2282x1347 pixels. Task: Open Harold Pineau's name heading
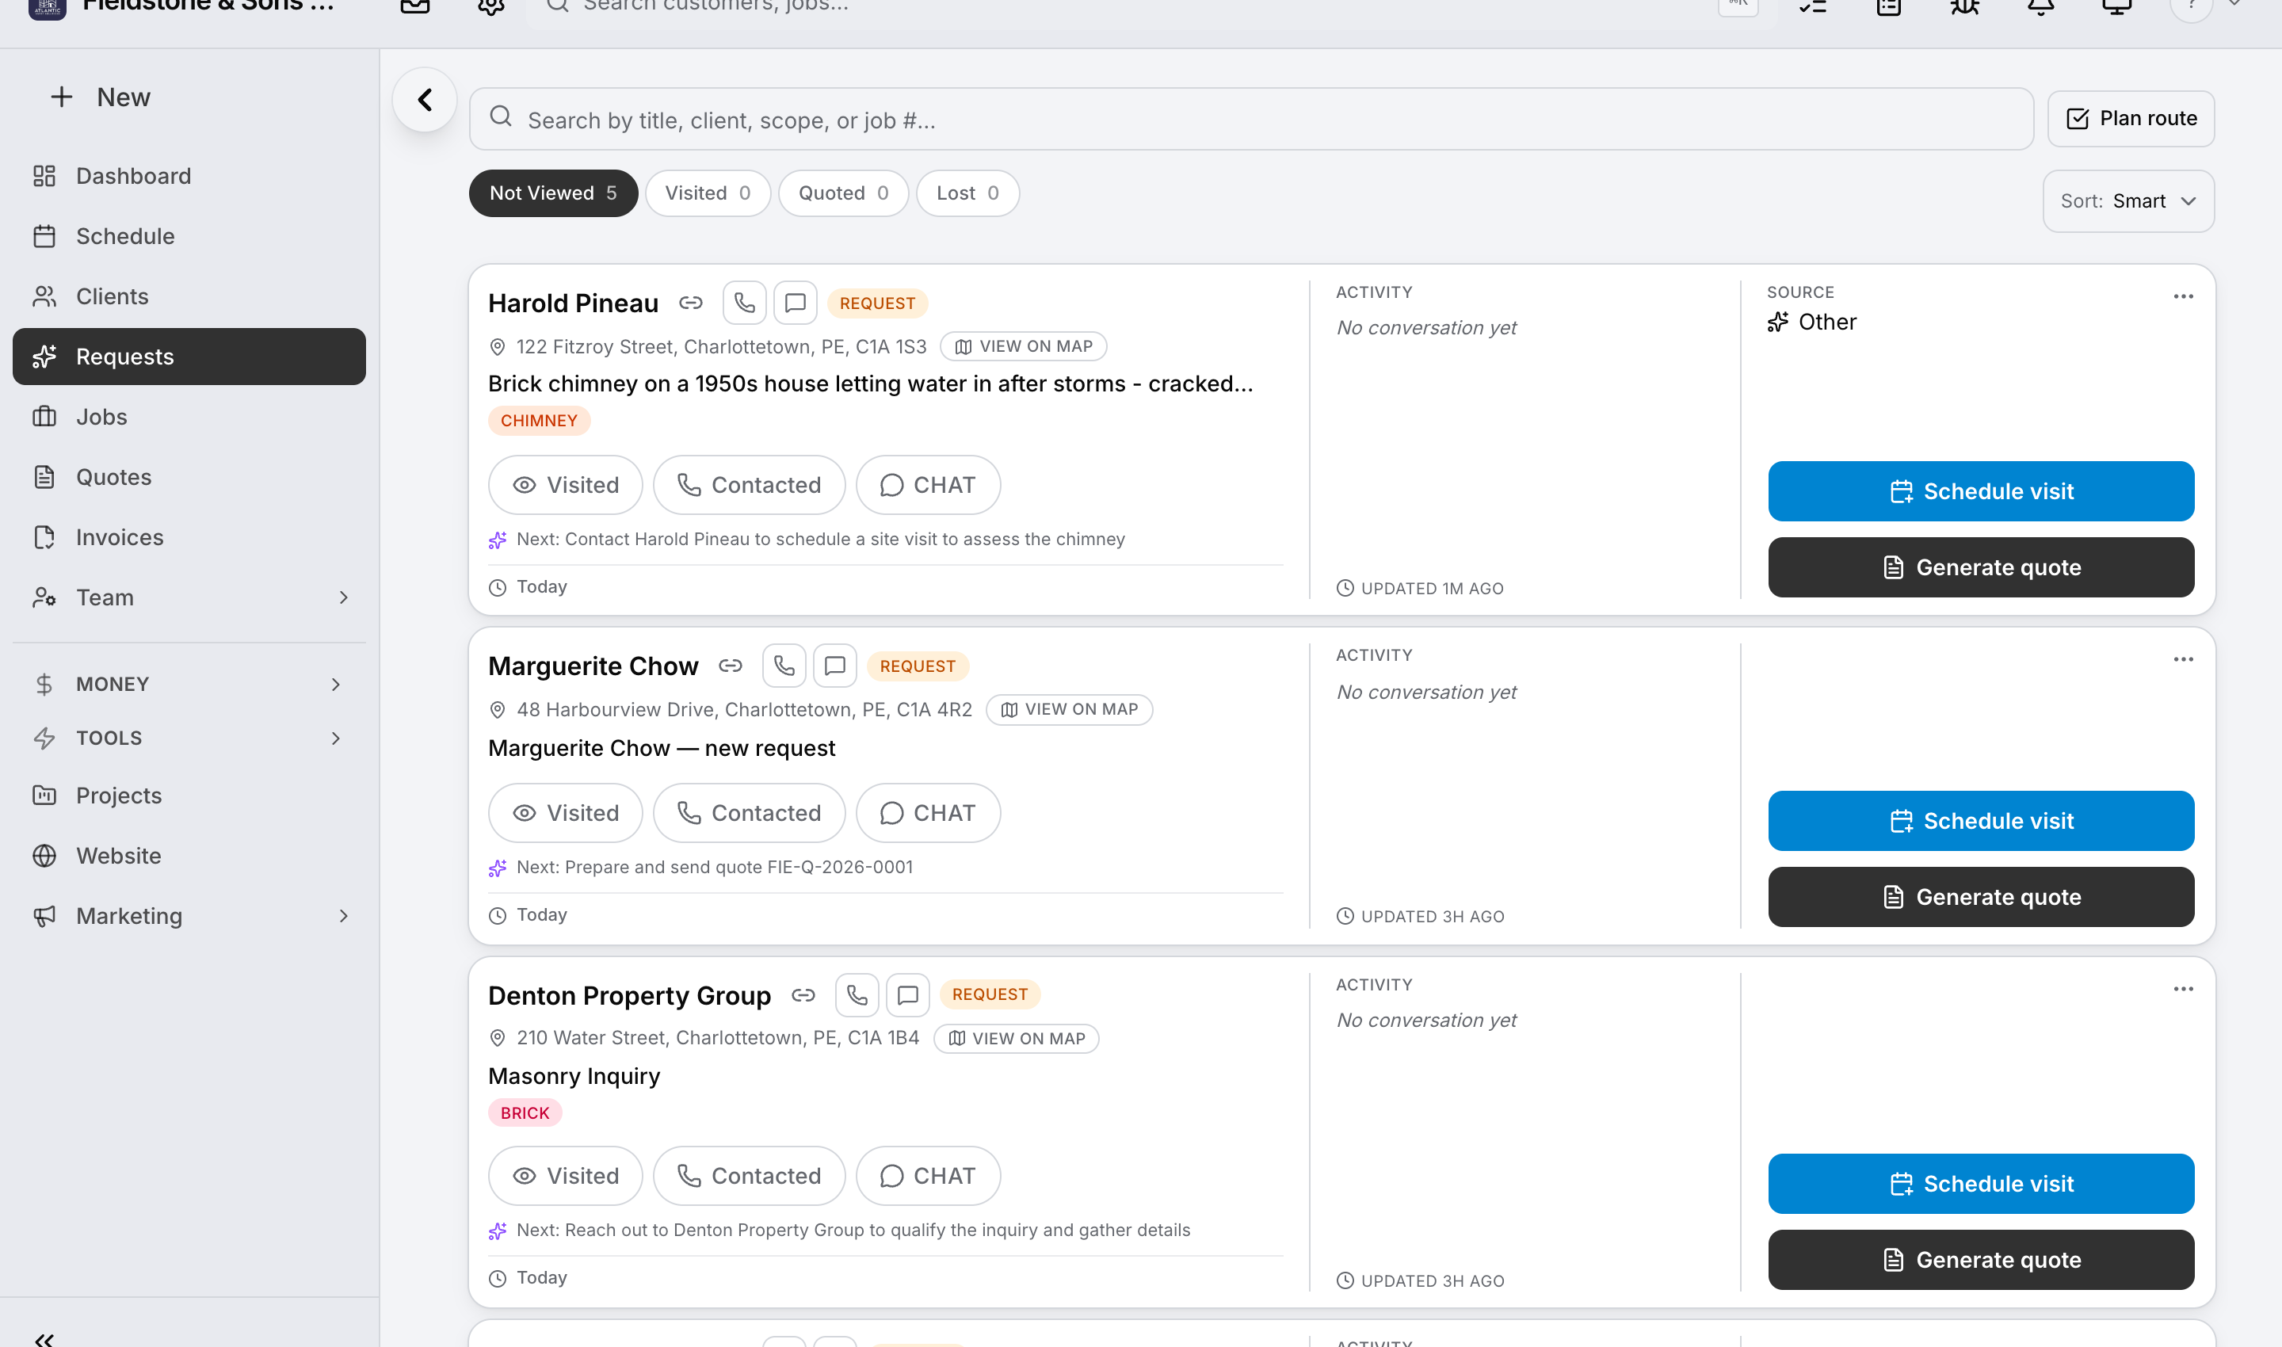[573, 303]
